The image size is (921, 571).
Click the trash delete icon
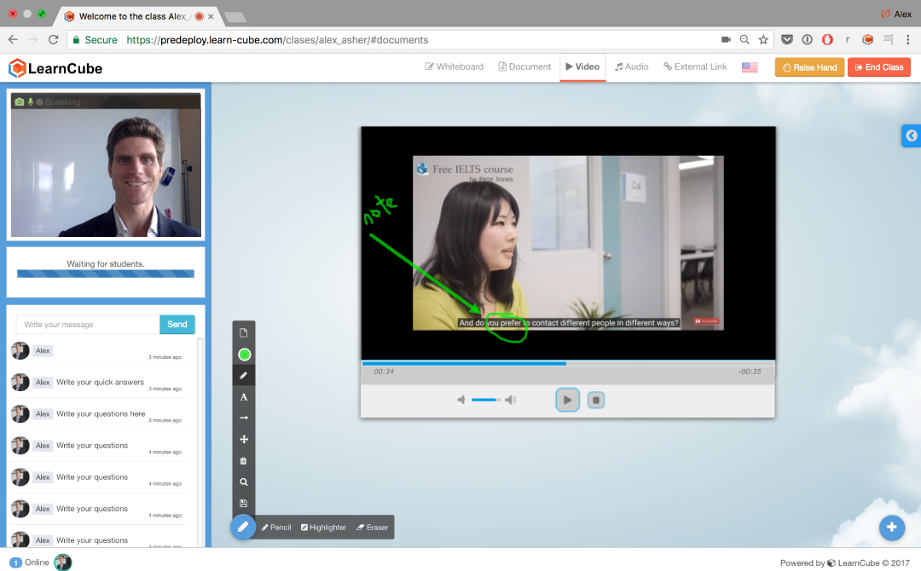[x=244, y=461]
